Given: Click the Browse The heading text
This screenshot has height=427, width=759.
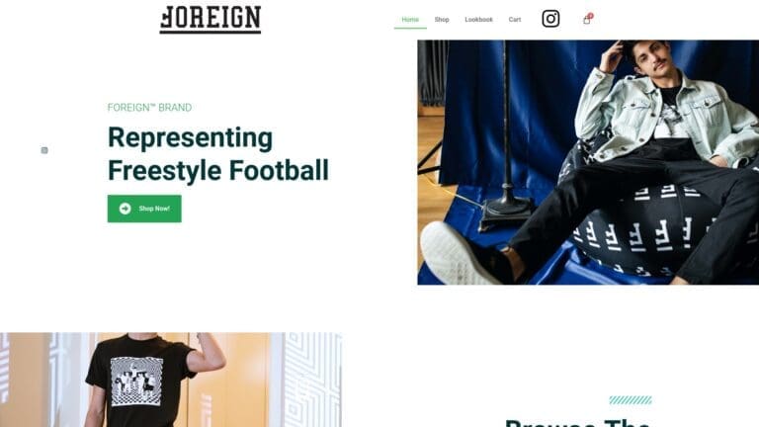Looking at the screenshot, I should tap(577, 422).
